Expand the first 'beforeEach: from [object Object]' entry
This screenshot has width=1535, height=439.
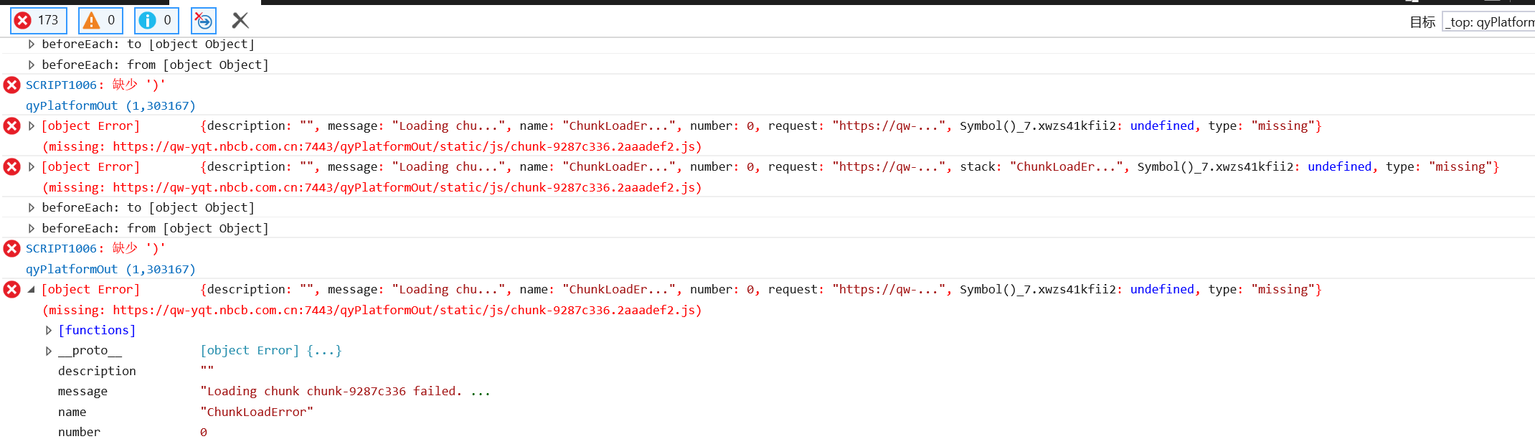32,65
